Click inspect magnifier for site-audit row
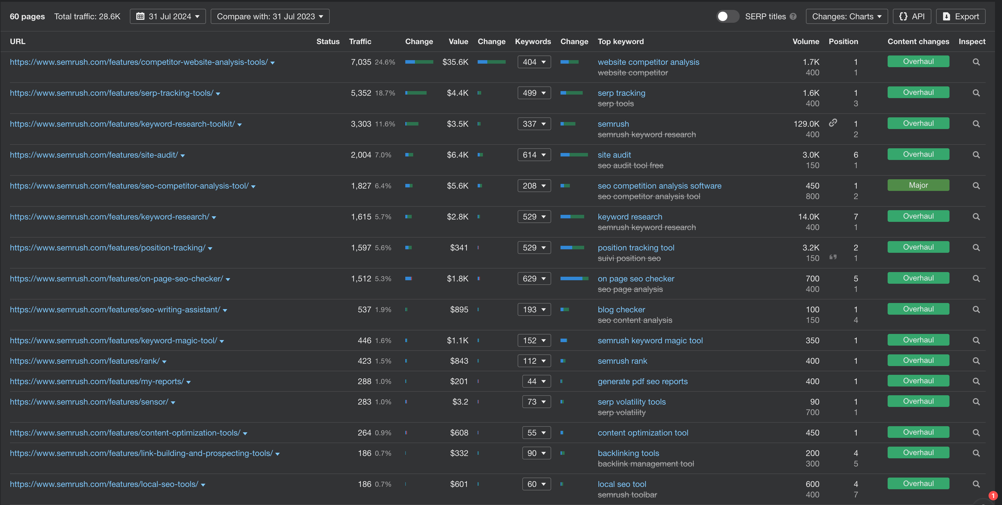Image resolution: width=1002 pixels, height=505 pixels. [x=975, y=155]
